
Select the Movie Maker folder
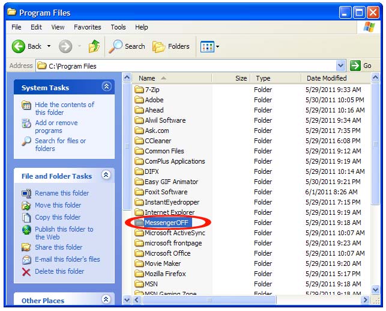click(157, 263)
